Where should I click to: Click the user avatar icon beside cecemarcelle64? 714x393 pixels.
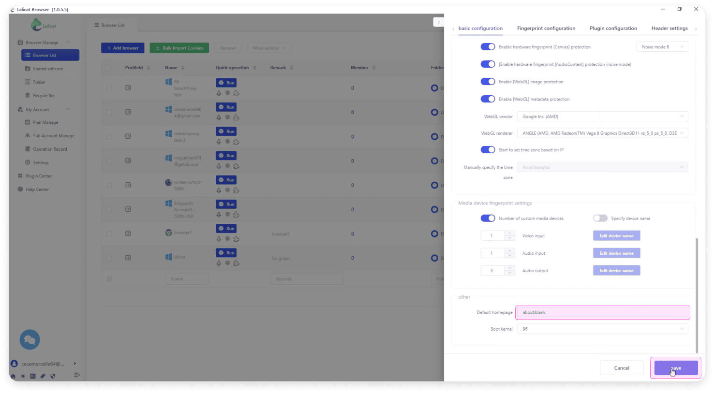tap(14, 364)
